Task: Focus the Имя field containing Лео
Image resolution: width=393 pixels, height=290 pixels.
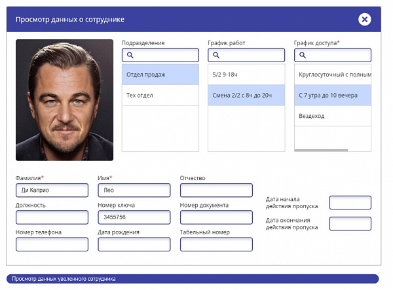Action: click(134, 190)
